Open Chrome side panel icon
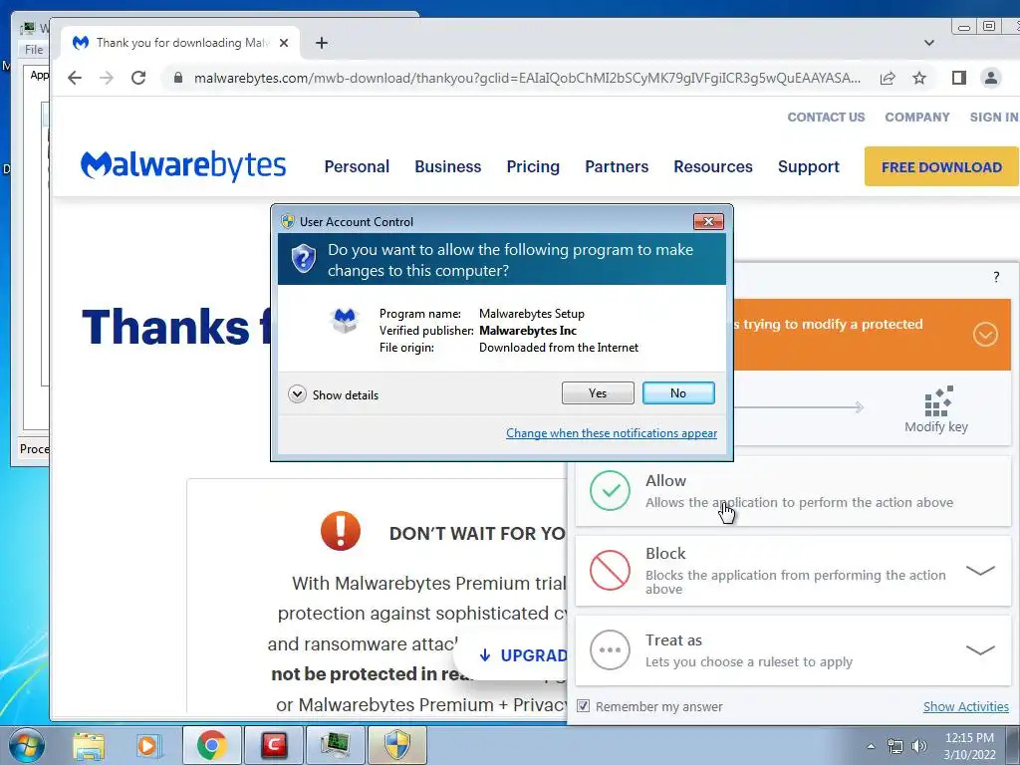Screen dimensions: 1020x765 [x=959, y=78]
